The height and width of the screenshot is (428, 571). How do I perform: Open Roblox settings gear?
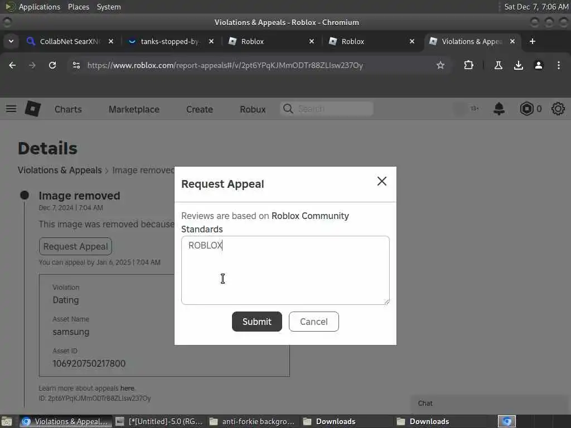[x=558, y=109]
